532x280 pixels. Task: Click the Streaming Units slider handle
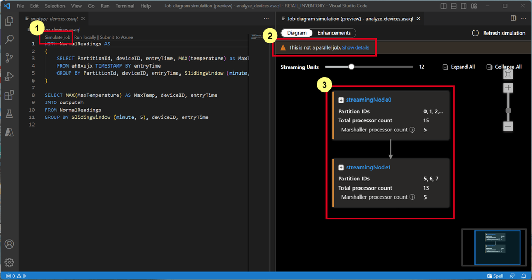point(351,67)
